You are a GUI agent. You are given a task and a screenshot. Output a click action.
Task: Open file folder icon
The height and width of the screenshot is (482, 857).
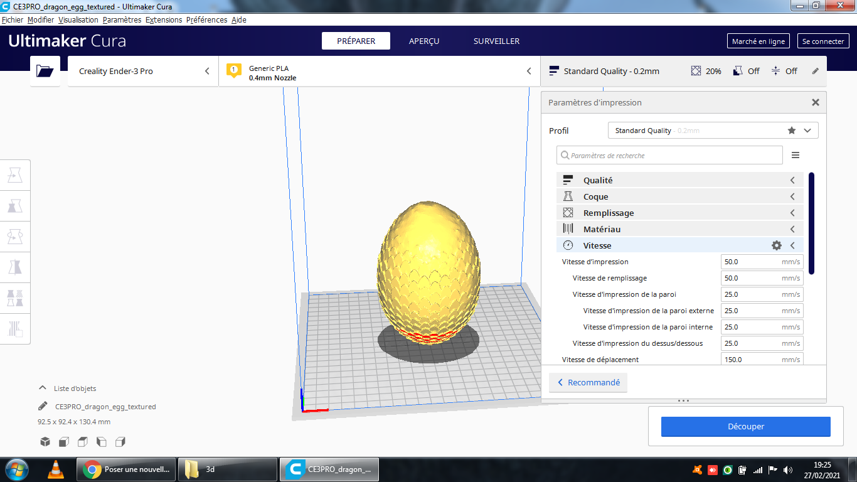click(x=45, y=71)
